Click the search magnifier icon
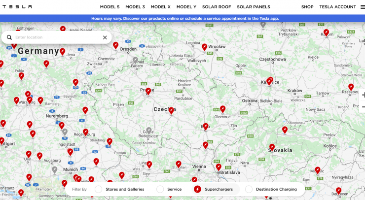 [9, 37]
